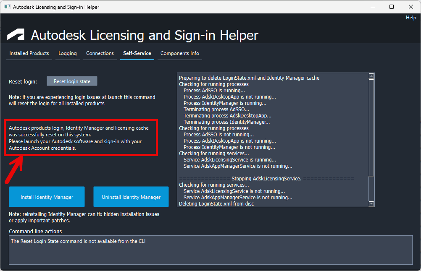
Task: Click 'Terminating process IdentityManager...' line
Action: 226,122
